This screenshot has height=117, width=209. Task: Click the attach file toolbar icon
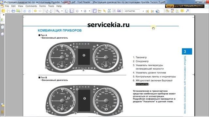coord(168,11)
